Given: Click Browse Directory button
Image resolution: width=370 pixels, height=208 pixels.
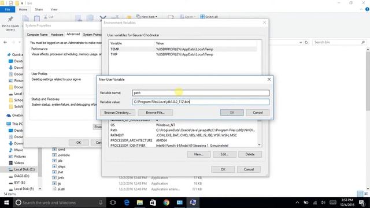Looking at the screenshot, I should click(117, 113).
